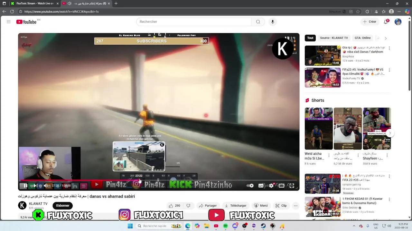Switch the player to theater mode
The image size is (412, 231).
click(282, 185)
